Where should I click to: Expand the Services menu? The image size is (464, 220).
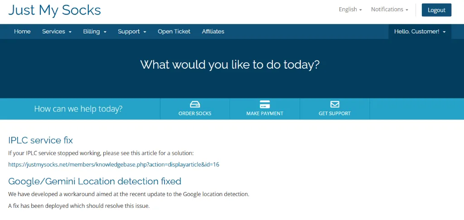point(57,32)
